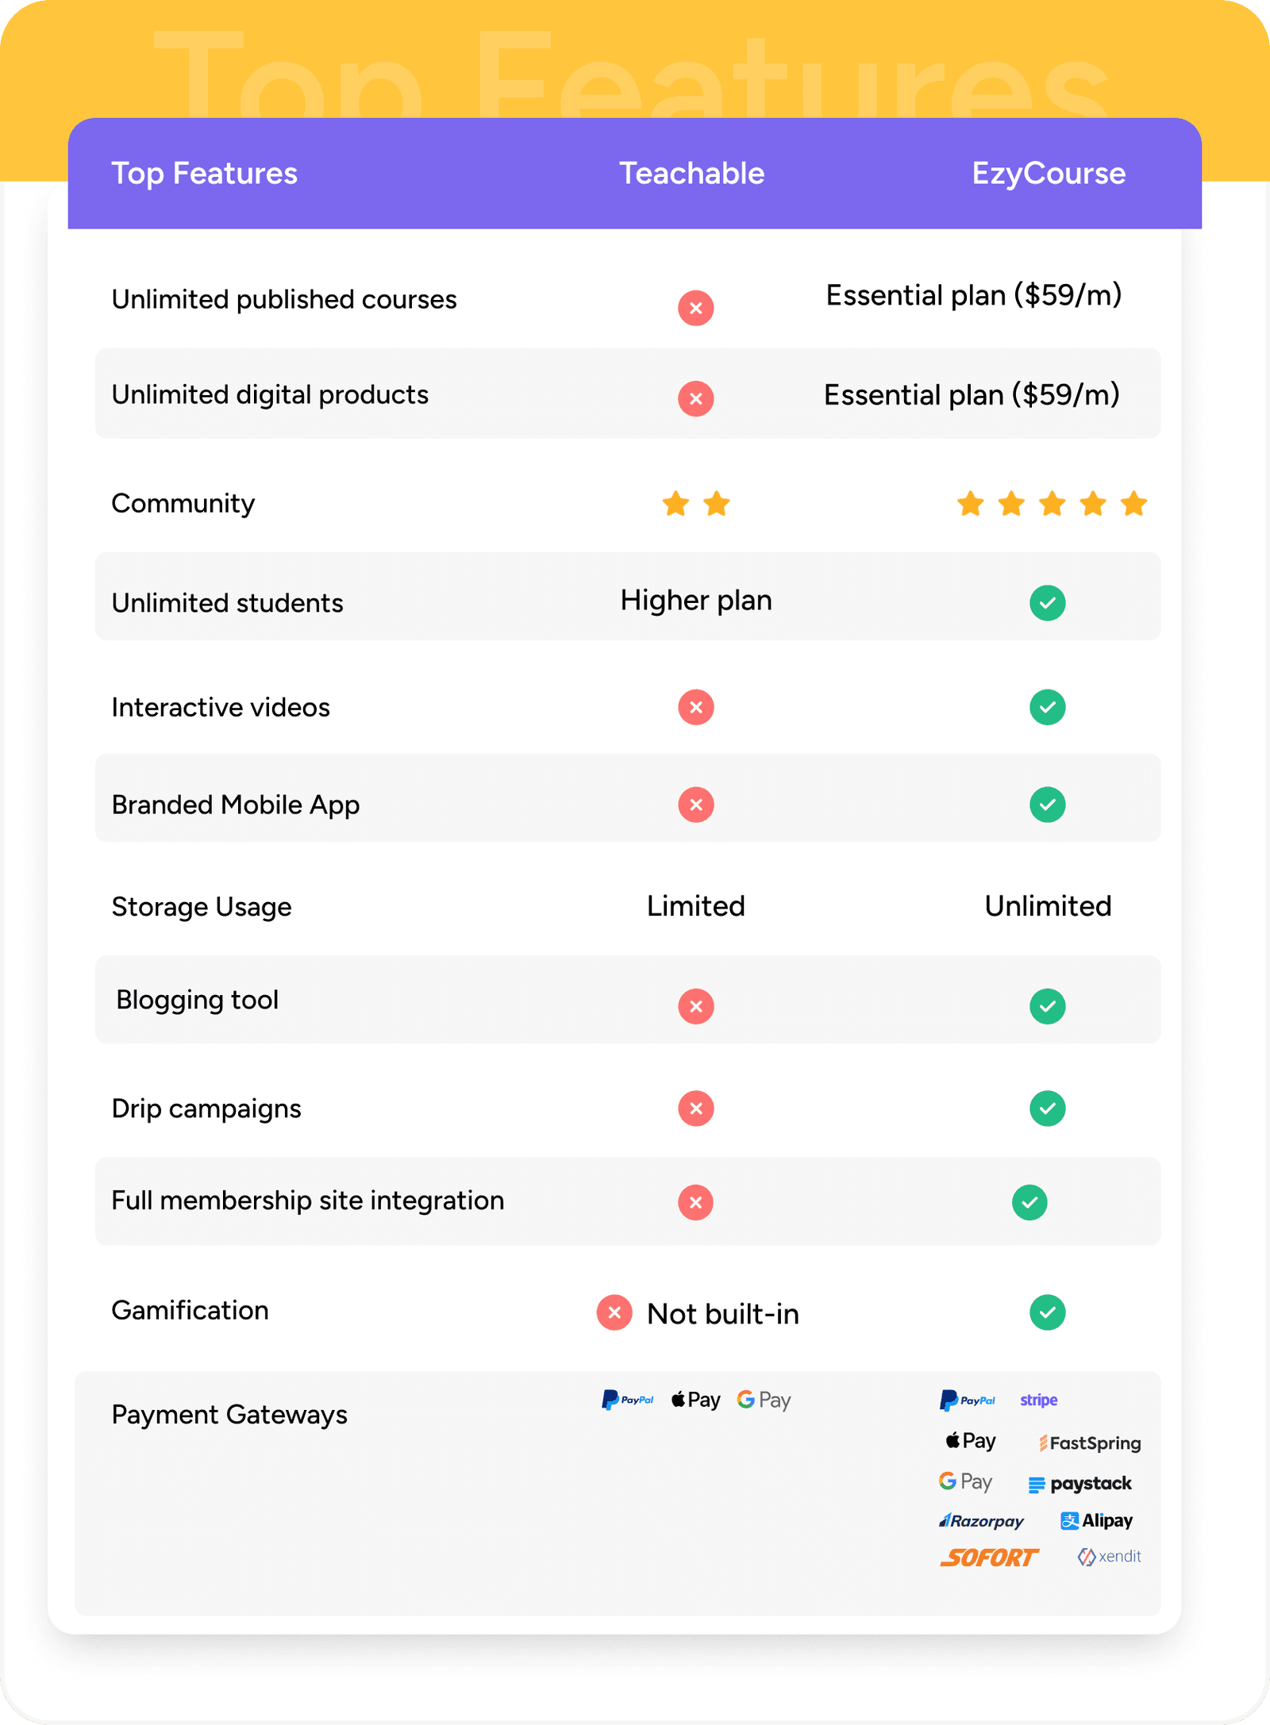Click the Razorpay payment logo
Screen dimensions: 1270x1725
(x=981, y=1521)
